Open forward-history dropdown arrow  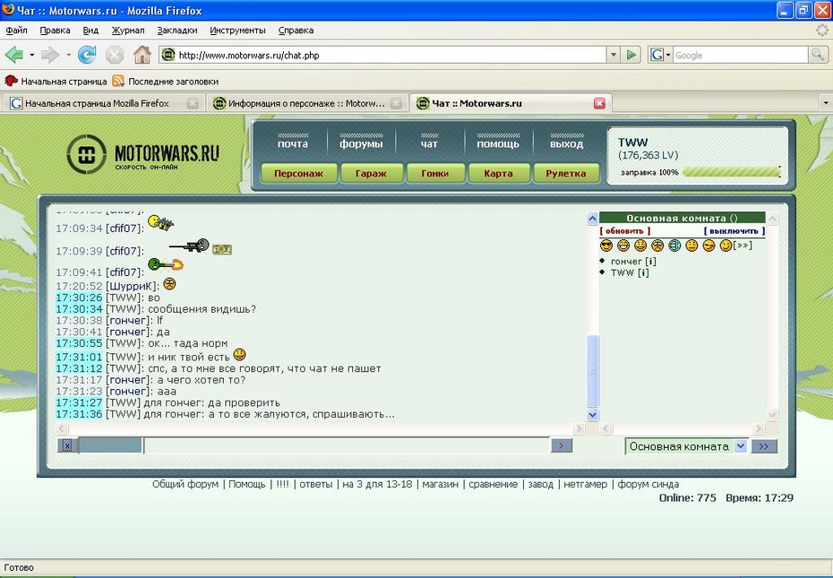pyautogui.click(x=68, y=55)
